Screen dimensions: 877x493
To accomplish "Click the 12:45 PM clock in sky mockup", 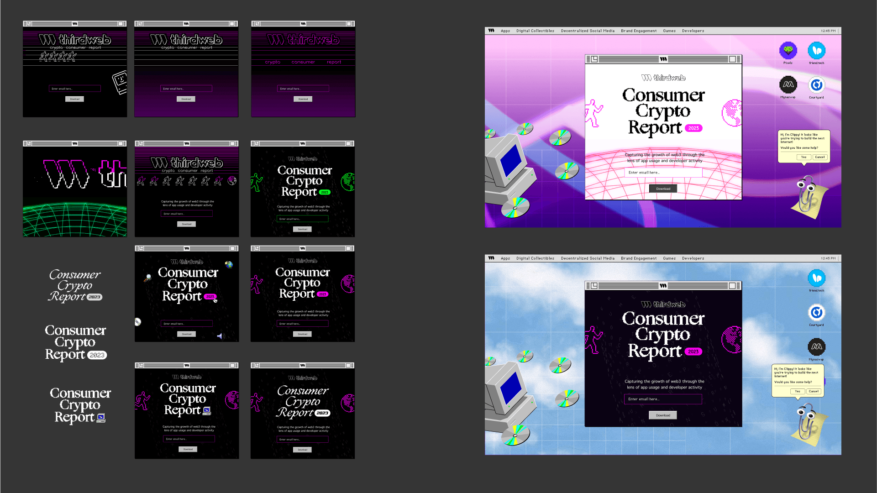I will [828, 258].
